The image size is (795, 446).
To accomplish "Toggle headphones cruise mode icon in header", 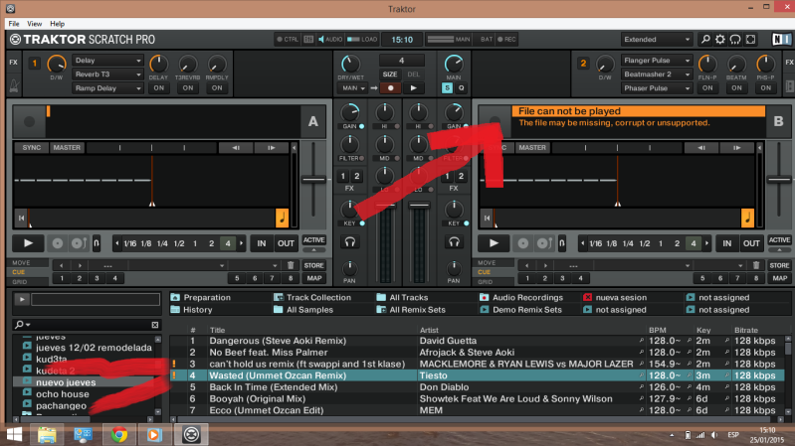I will click(x=735, y=40).
